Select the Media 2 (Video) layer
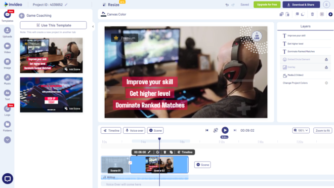The width and height of the screenshot is (334, 188). coord(305,75)
